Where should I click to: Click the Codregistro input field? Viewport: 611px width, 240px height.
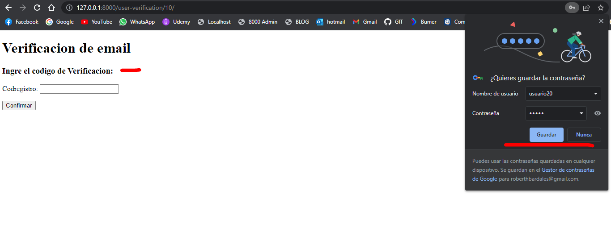tap(79, 89)
